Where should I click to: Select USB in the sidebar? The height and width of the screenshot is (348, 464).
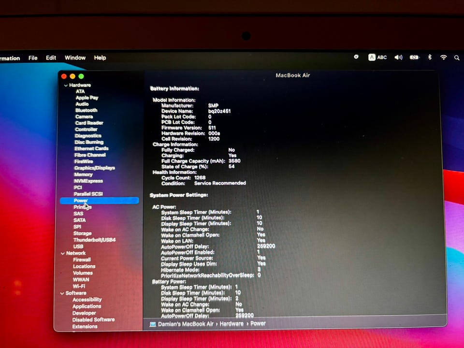tap(78, 246)
